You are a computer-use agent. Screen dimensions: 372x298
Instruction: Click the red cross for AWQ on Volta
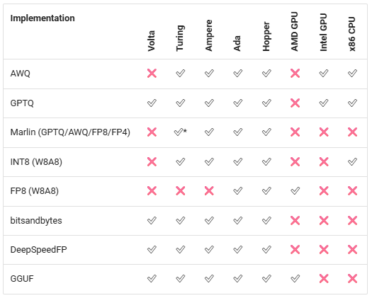click(152, 73)
